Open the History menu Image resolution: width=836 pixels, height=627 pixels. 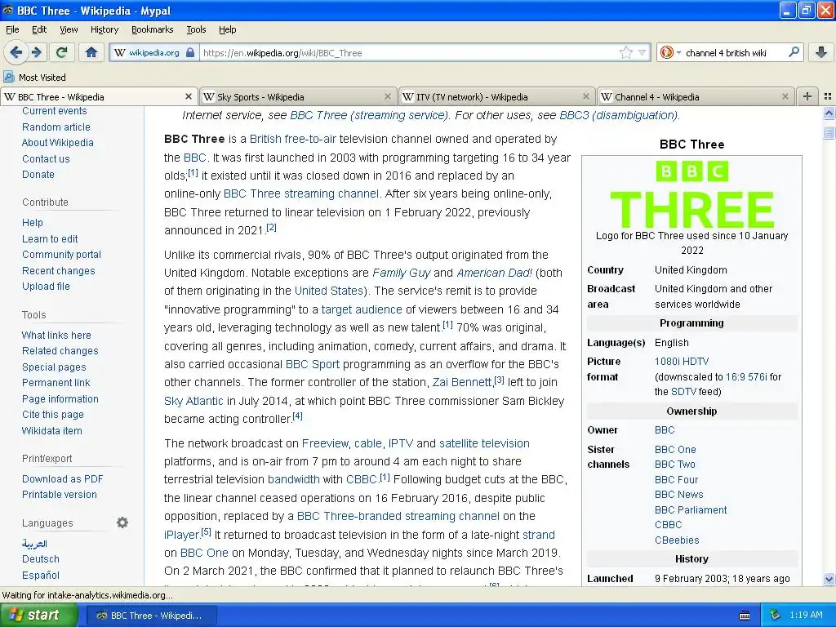pos(104,29)
